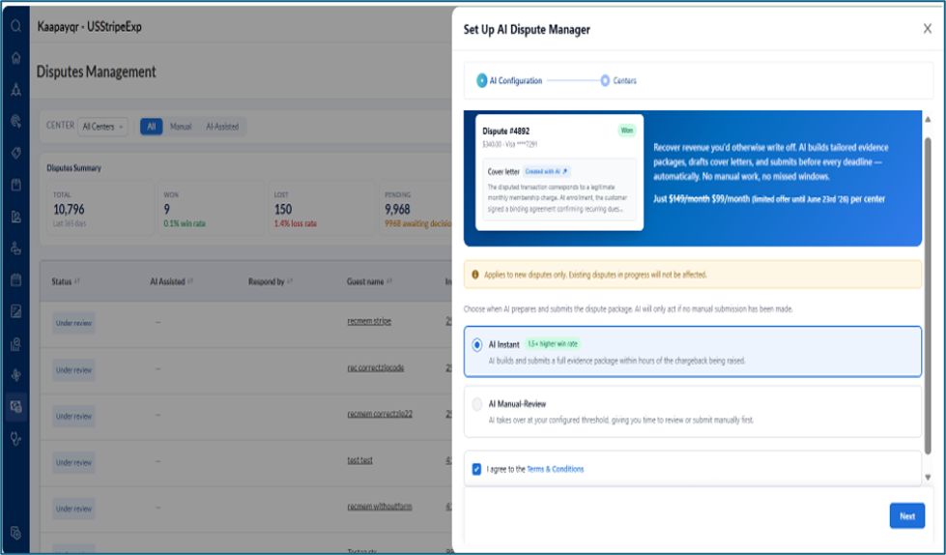Select the AI Instant radio option
This screenshot has height=555, width=946.
[x=476, y=345]
